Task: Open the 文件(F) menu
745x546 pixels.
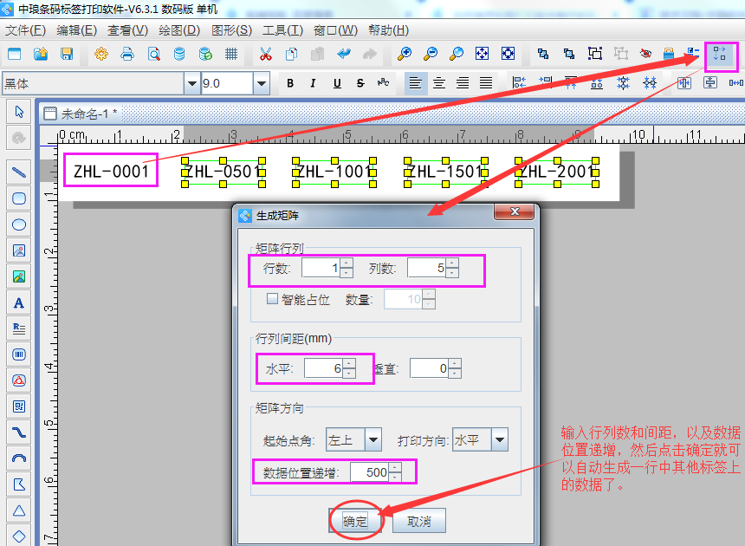Action: (25, 29)
